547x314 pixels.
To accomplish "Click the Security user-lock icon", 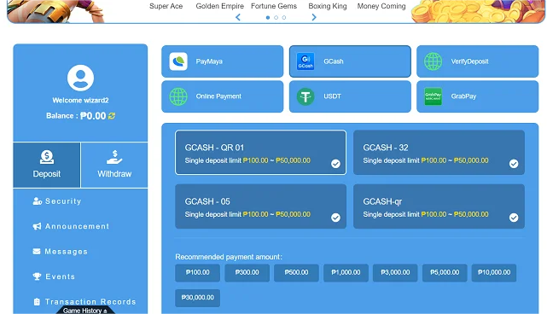I will tap(37, 201).
